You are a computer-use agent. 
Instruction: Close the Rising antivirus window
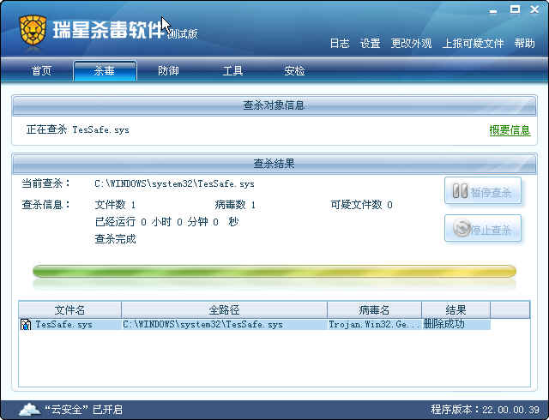coord(534,9)
